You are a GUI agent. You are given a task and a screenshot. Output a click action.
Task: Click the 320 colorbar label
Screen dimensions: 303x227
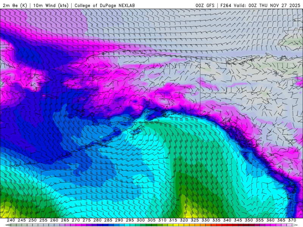pos(184,220)
